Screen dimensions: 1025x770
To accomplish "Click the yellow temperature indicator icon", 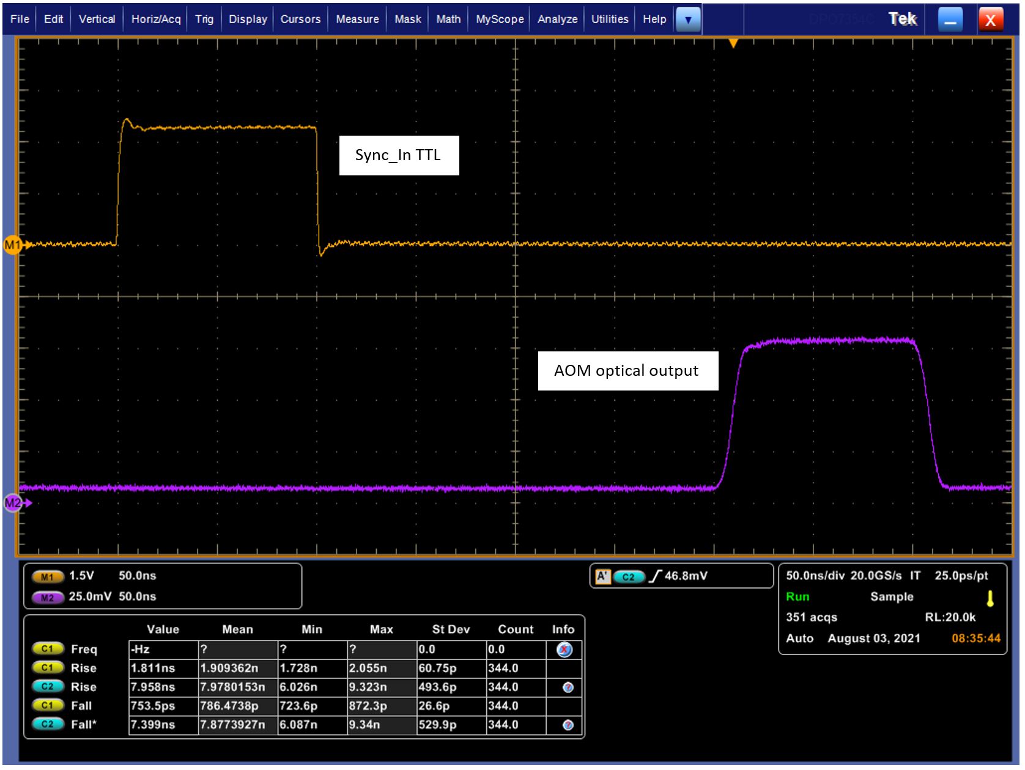I will tap(990, 598).
